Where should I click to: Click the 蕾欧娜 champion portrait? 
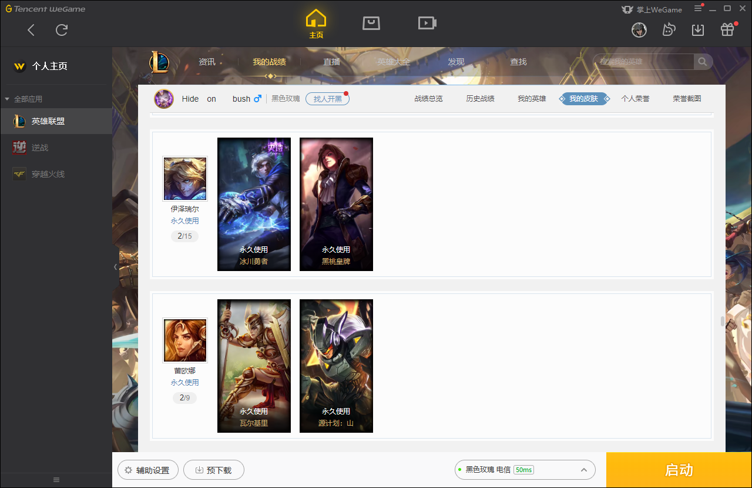(x=185, y=340)
